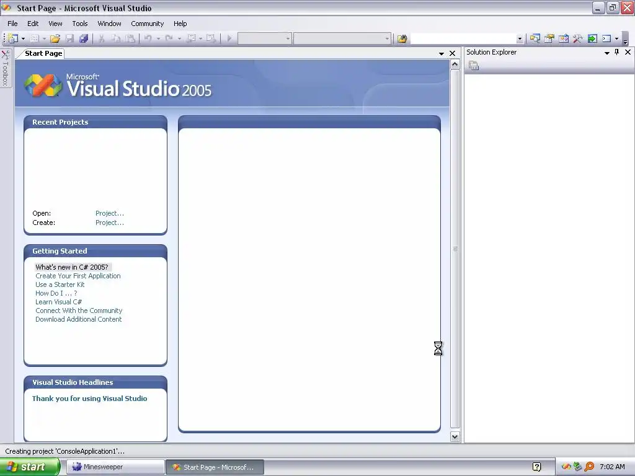Screen dimensions: 635x476
Task: Open Connect With the Community link
Action: tap(79, 311)
